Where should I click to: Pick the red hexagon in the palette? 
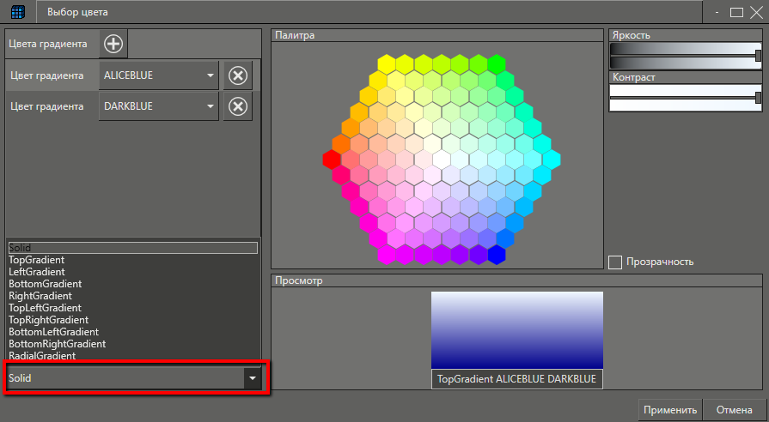332,160
